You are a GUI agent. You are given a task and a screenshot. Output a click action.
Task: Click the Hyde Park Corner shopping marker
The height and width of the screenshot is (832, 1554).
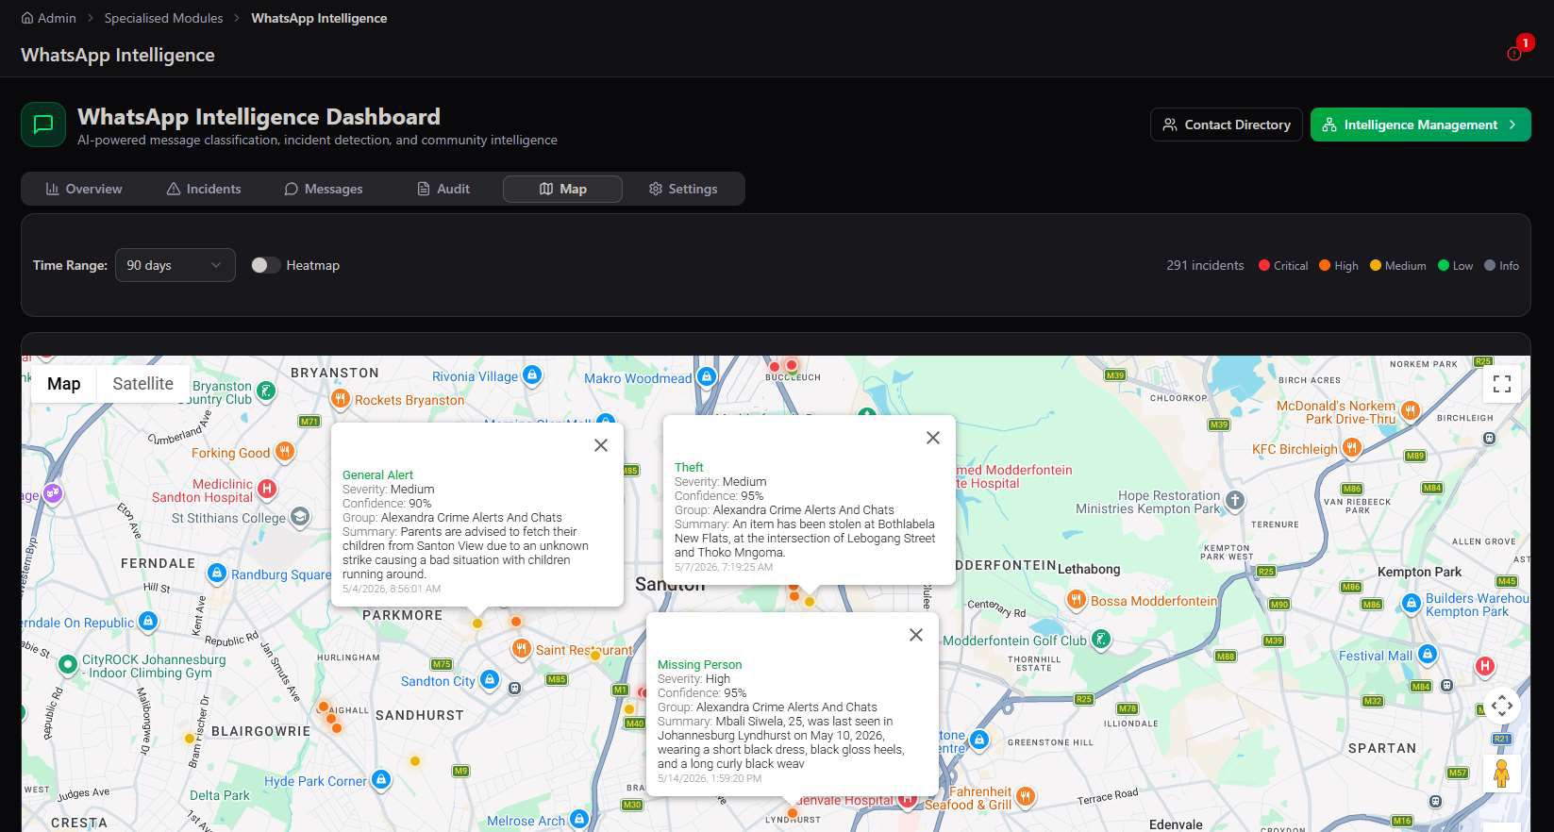(381, 780)
